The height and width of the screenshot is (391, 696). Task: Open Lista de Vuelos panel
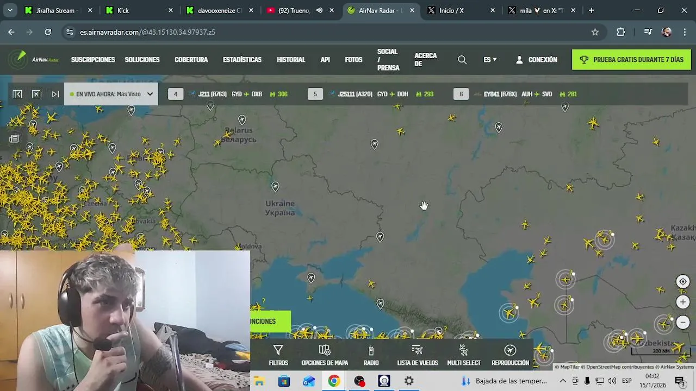tap(417, 355)
